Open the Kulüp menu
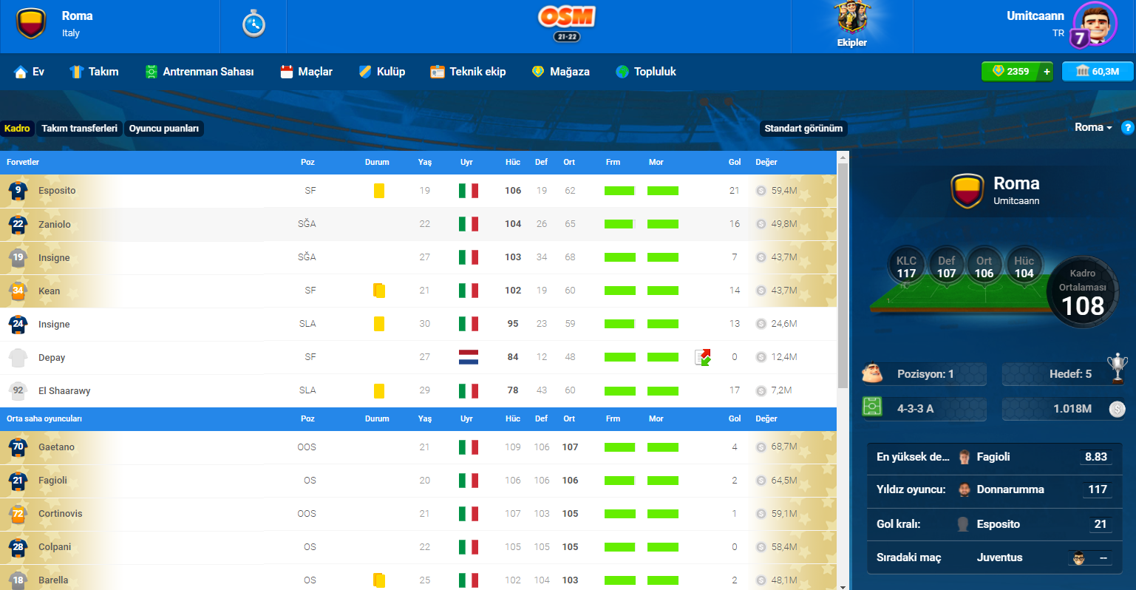 pos(381,72)
